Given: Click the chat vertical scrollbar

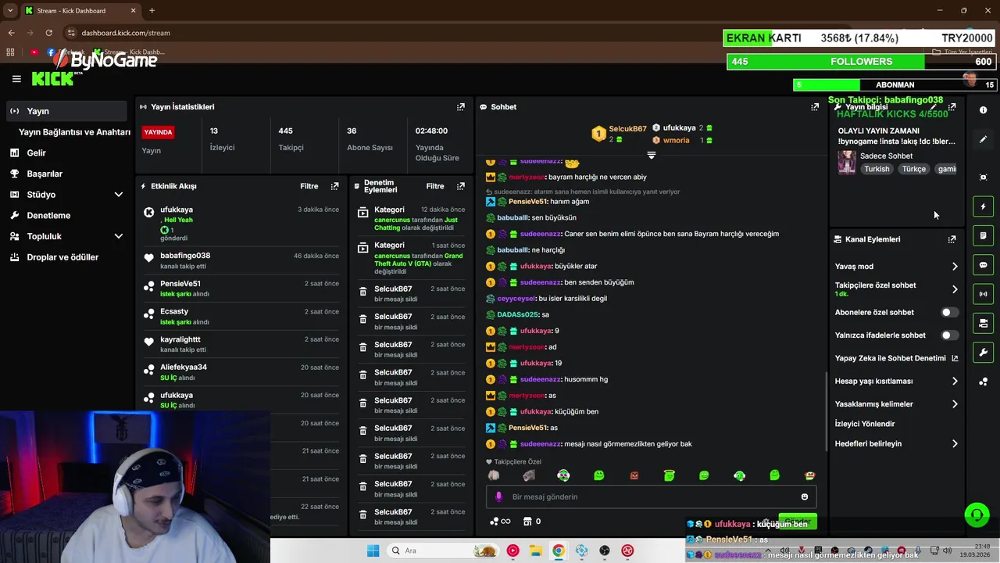Looking at the screenshot, I should point(827,411).
